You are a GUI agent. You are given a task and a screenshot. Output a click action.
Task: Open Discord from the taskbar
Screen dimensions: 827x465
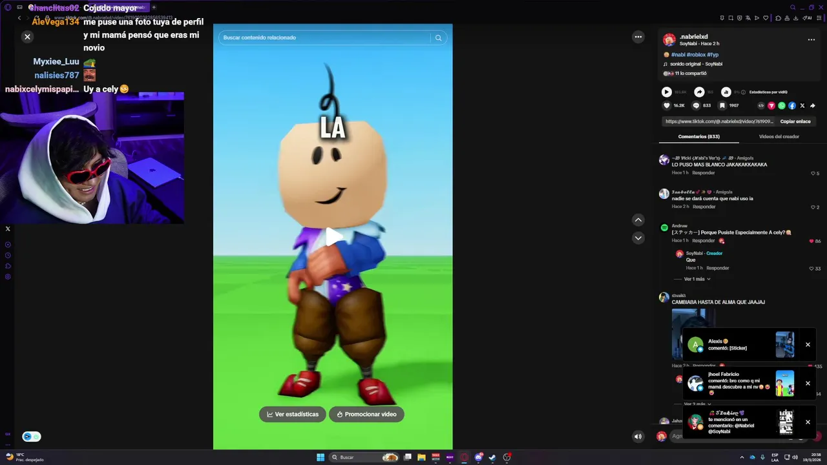[x=478, y=457]
